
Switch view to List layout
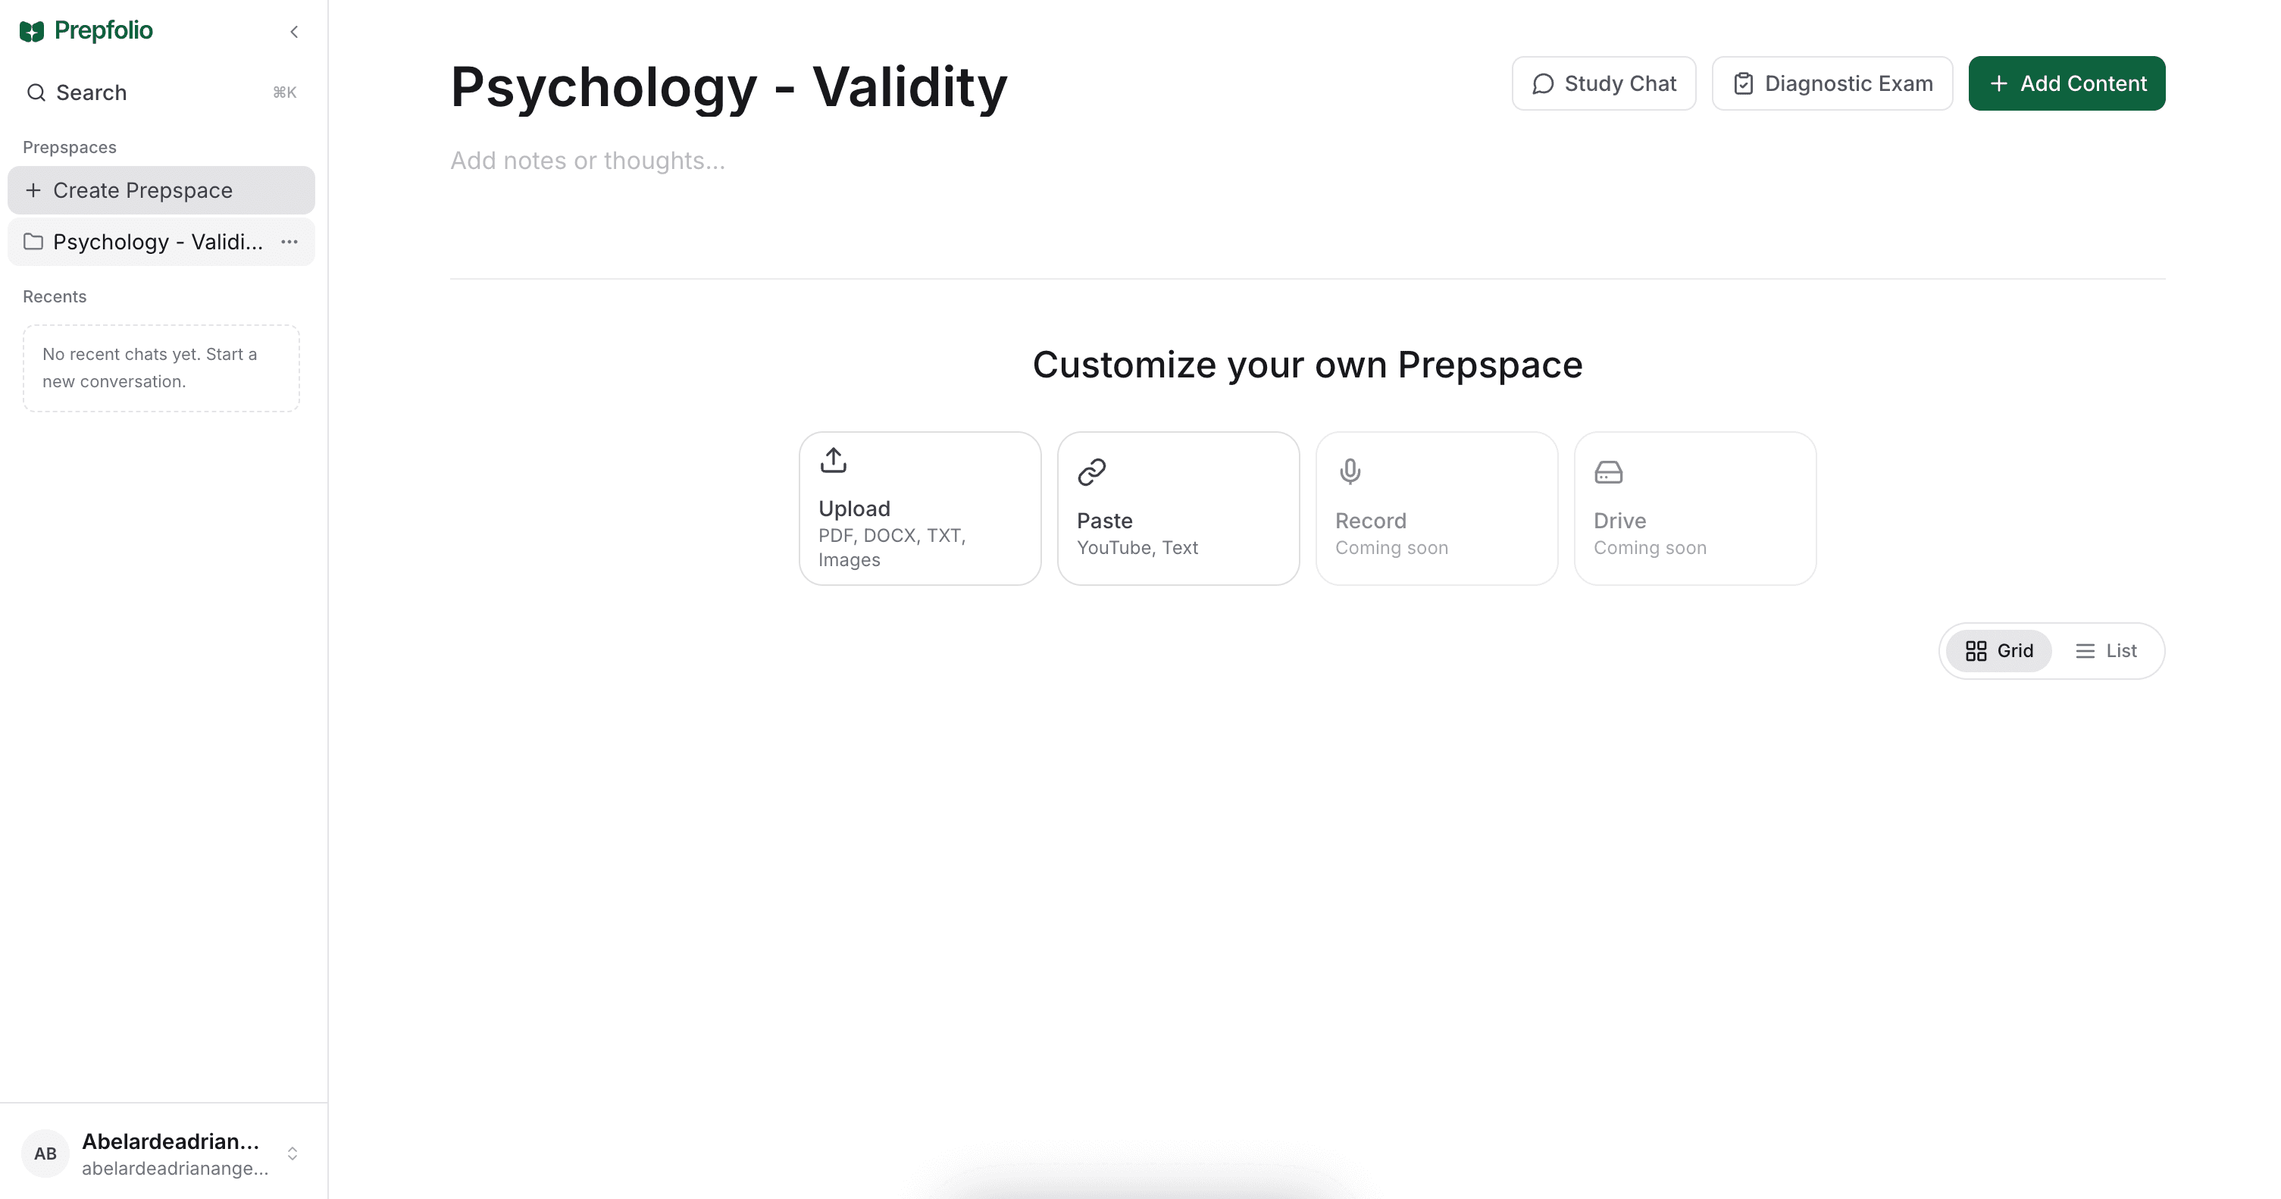pyautogui.click(x=2107, y=651)
